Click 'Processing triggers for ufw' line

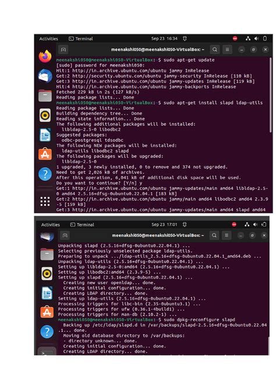121,309
